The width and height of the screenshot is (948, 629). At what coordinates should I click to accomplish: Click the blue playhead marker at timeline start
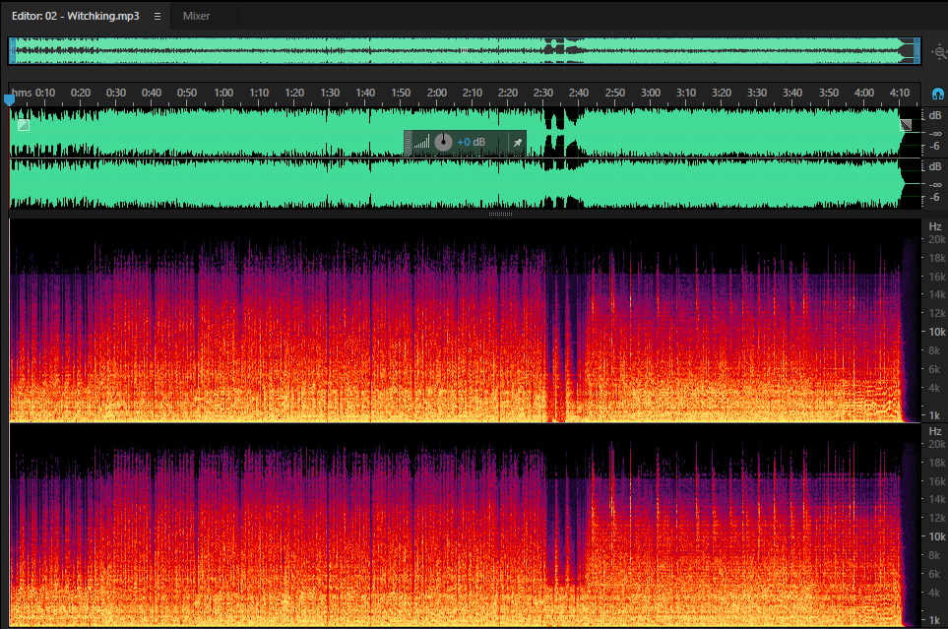coord(9,99)
